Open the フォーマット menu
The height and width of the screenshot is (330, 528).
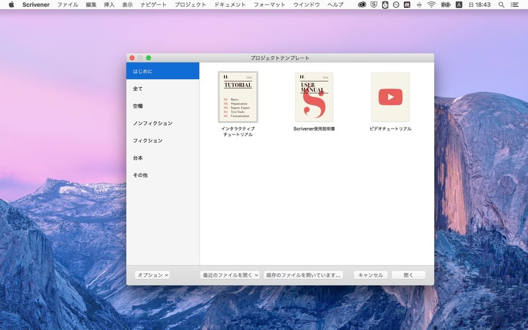click(269, 5)
